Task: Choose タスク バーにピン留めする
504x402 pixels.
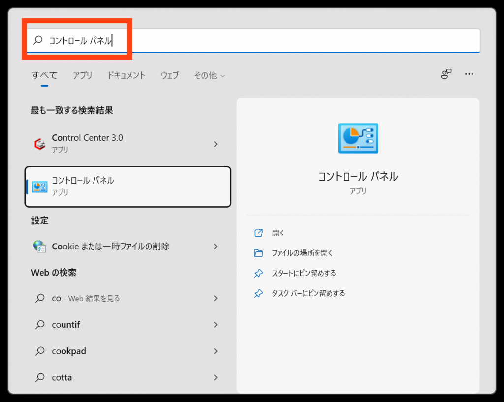Action: coord(308,293)
